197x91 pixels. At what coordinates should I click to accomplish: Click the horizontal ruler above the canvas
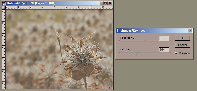[x=59, y=8]
